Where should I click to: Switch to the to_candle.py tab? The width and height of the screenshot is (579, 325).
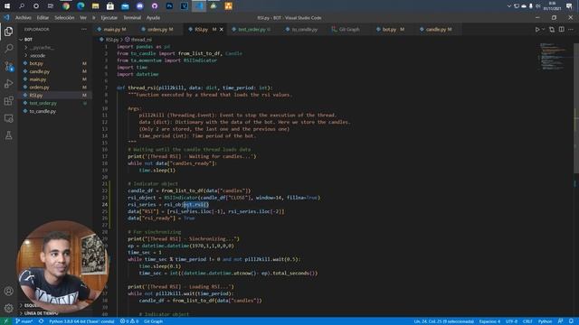tap(304, 30)
